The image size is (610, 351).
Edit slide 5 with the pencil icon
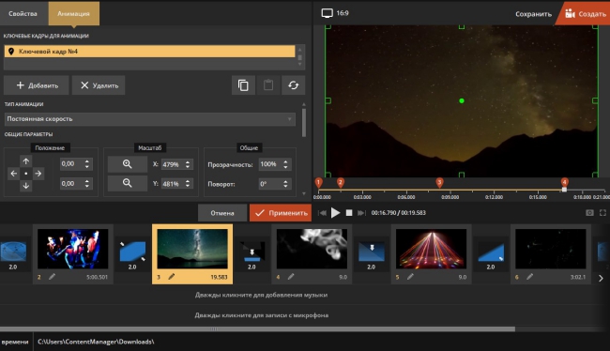(410, 277)
